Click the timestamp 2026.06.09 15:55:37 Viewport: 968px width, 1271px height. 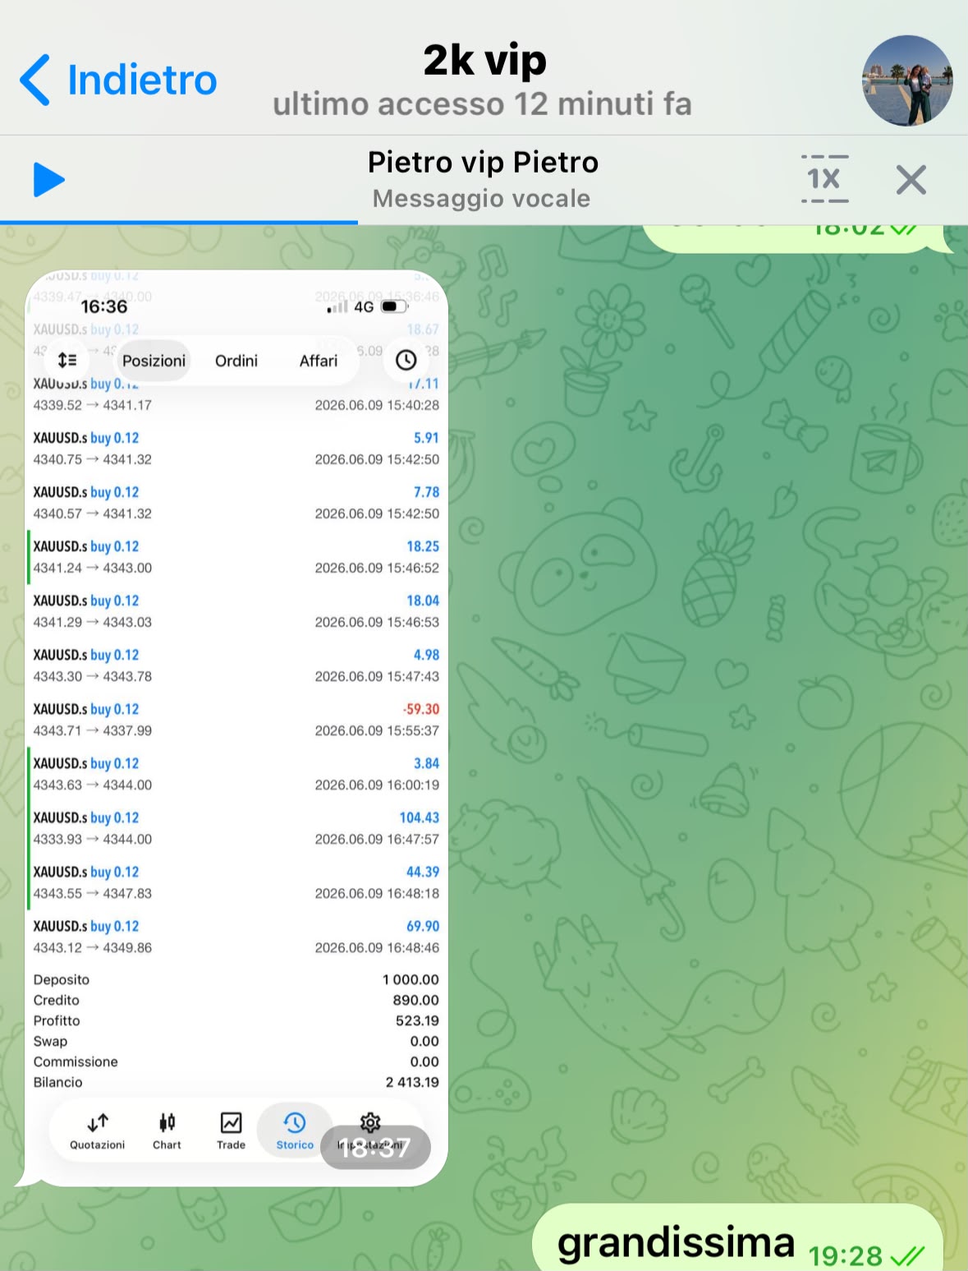377,730
